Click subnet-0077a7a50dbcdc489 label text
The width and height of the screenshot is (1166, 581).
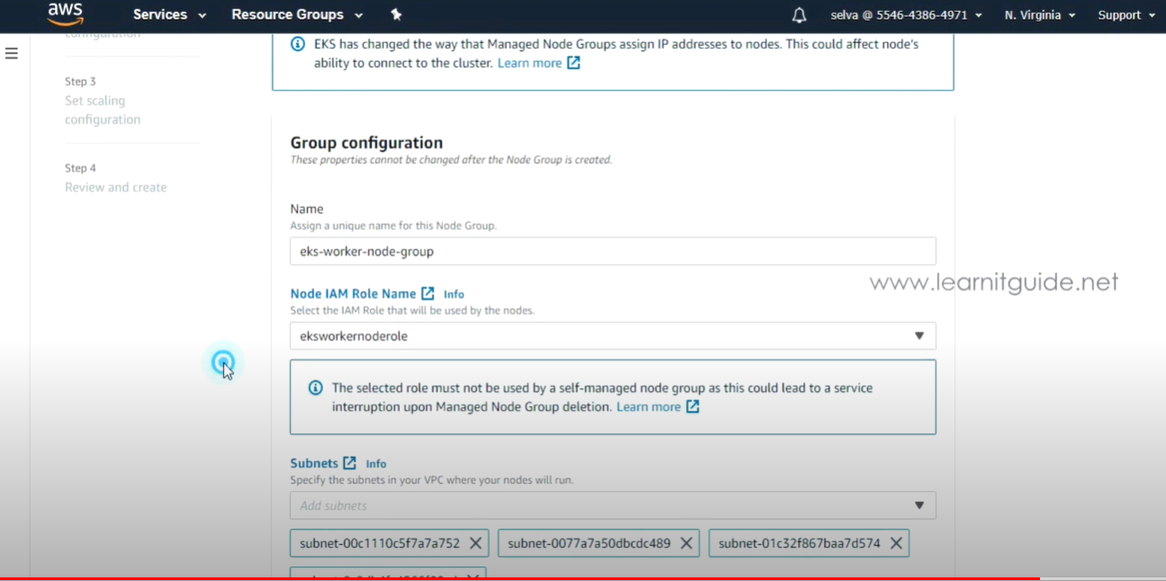(x=589, y=543)
